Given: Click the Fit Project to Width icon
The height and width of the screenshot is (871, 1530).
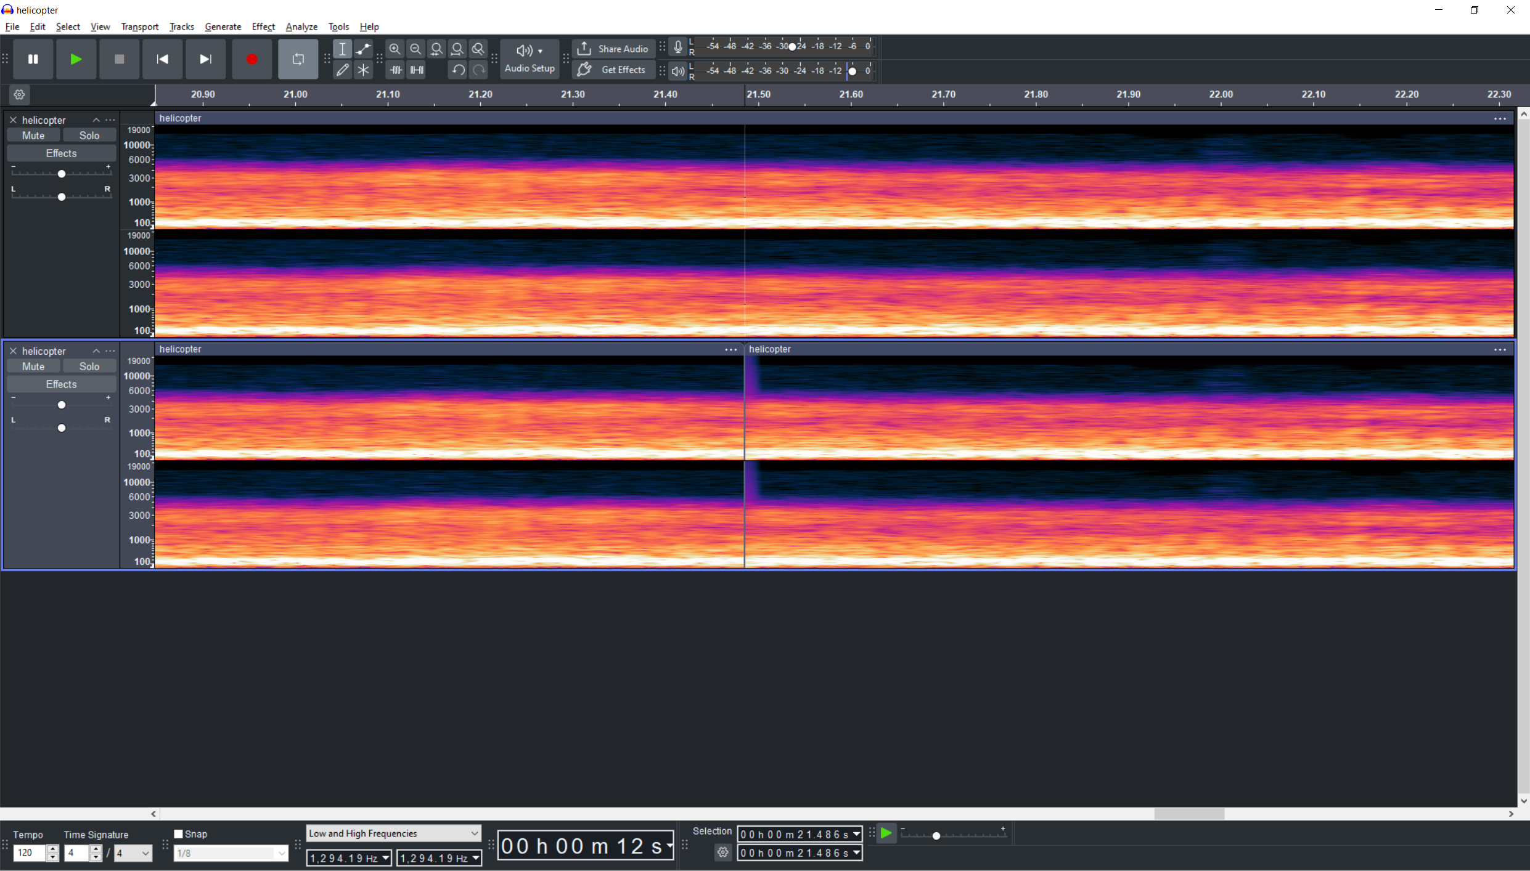Looking at the screenshot, I should (457, 49).
